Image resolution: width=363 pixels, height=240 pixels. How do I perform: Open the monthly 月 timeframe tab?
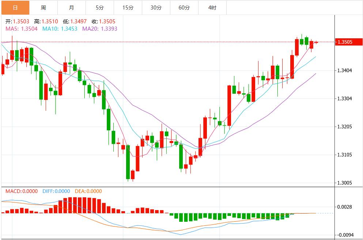(x=72, y=8)
